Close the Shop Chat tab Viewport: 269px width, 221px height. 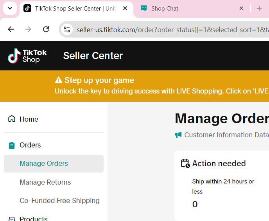[241, 8]
